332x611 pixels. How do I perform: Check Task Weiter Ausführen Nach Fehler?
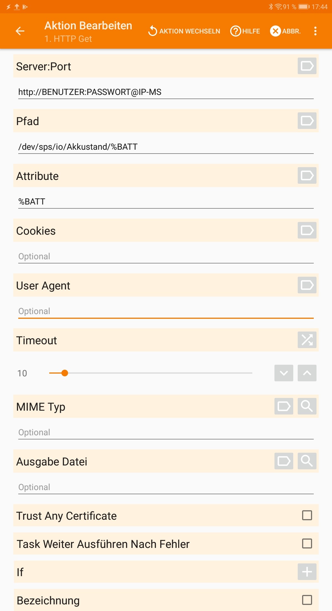coord(307,544)
